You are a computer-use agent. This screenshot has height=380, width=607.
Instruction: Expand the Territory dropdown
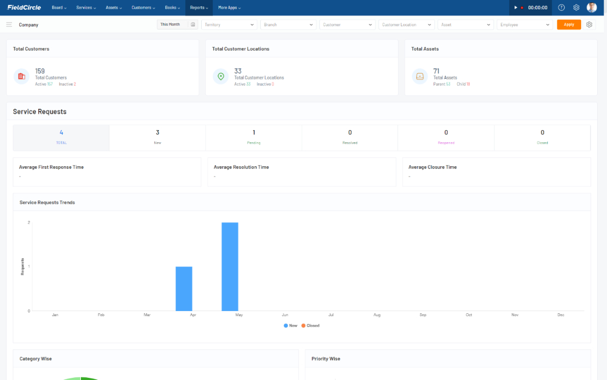tap(229, 25)
